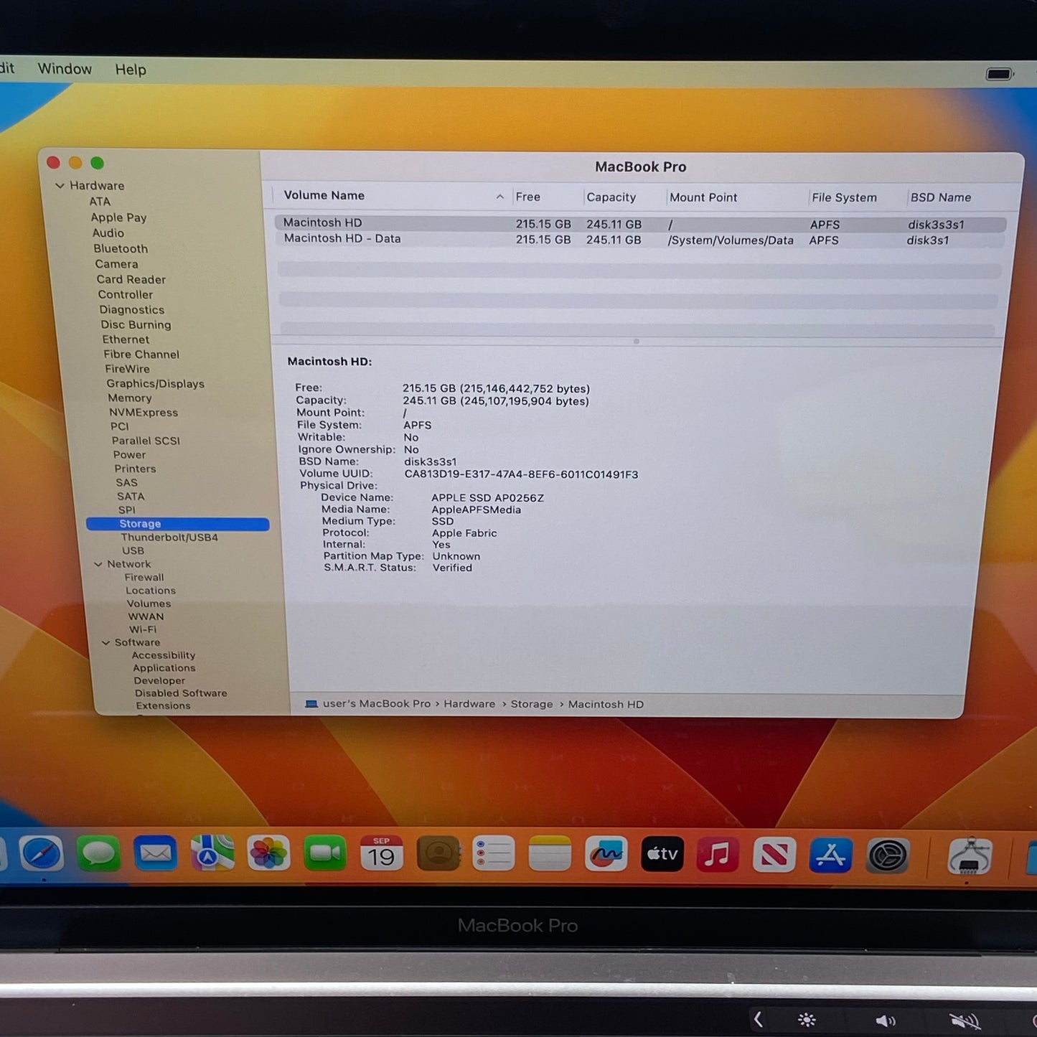Click user's MacBook Pro in path bar
1037x1037 pixels.
pos(377,703)
